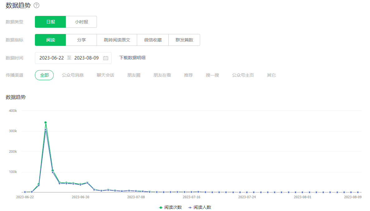Viewport: 370px width, 211px height.
Task: Click the 2023-07-08 x-axis label
Action: coord(136,197)
